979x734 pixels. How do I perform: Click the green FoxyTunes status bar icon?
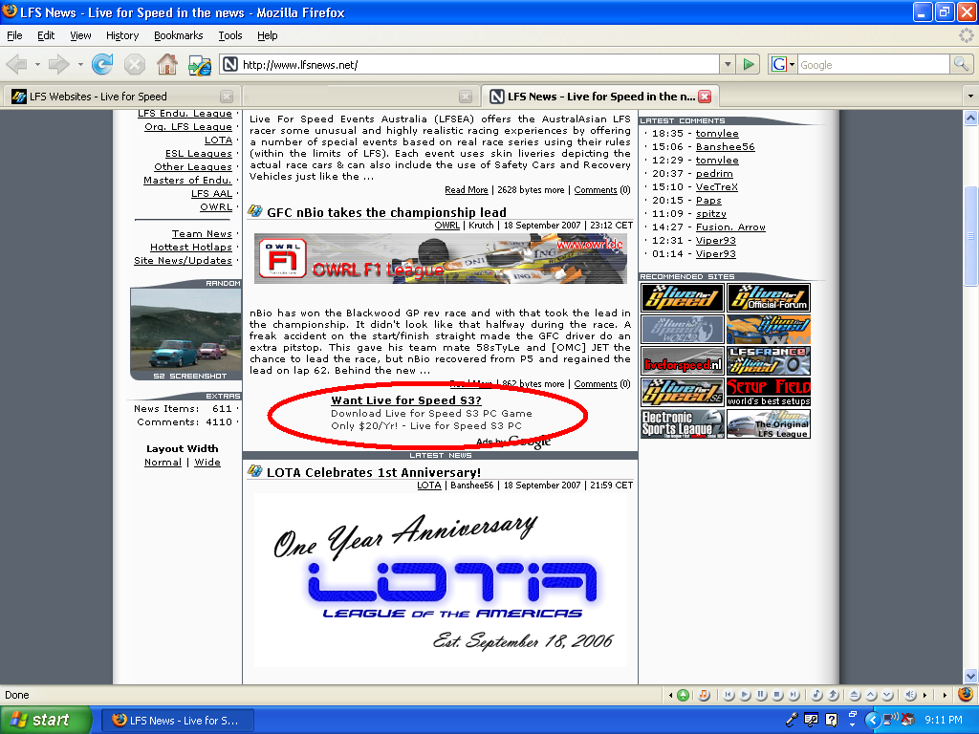pos(683,695)
